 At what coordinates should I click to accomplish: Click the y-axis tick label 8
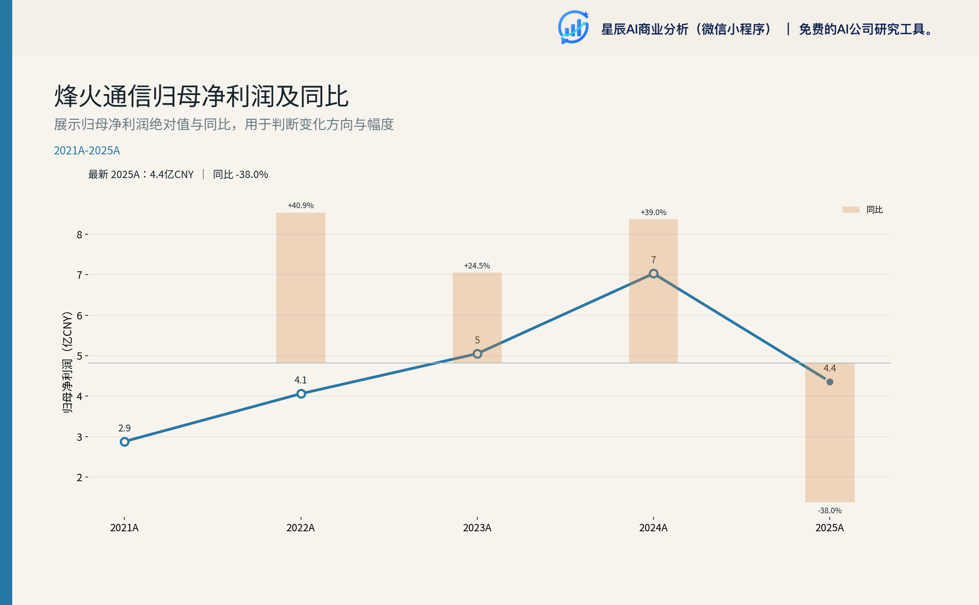click(80, 235)
